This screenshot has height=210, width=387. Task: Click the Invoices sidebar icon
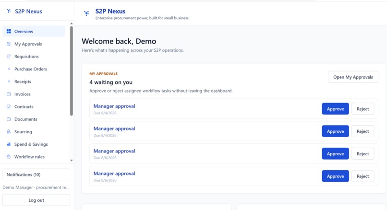9,94
